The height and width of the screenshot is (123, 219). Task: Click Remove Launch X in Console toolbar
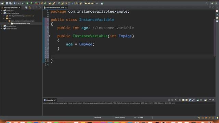pos(172,100)
